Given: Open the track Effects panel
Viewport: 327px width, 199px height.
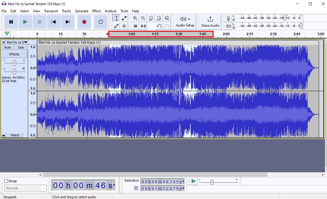Looking at the screenshot, I should pos(14,54).
